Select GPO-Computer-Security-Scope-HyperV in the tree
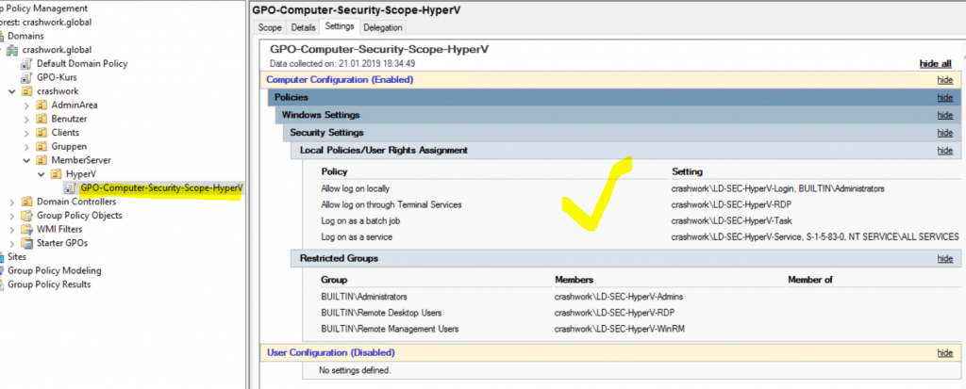 coord(161,187)
